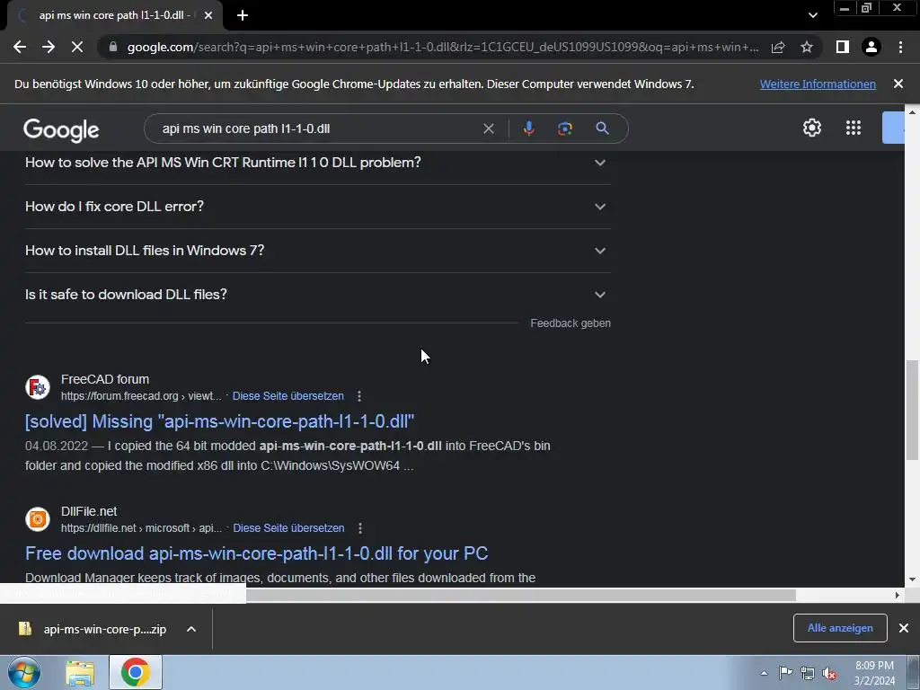Submit search with magnifier icon
The width and height of the screenshot is (920, 690).
(x=602, y=128)
